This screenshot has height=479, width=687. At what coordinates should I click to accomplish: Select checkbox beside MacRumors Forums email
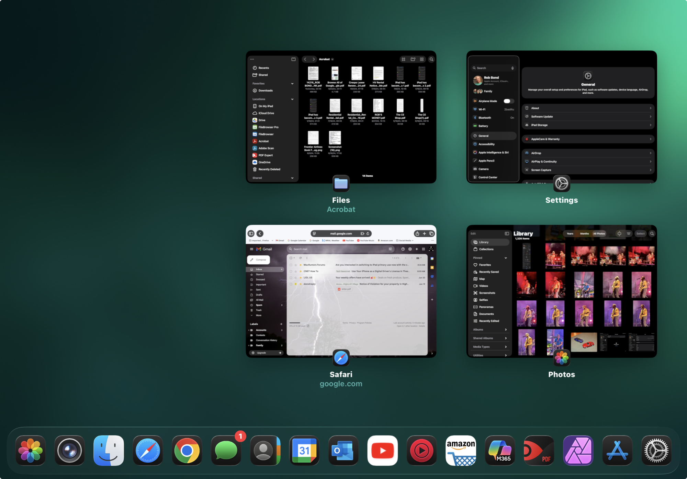[x=291, y=265]
